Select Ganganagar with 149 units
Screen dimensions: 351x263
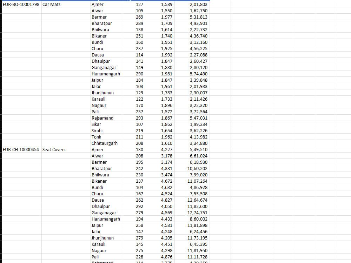[x=107, y=68]
